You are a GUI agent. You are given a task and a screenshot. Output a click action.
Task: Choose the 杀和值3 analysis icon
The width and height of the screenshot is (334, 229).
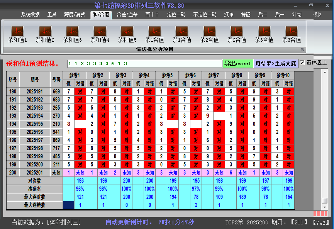[x=72, y=34]
